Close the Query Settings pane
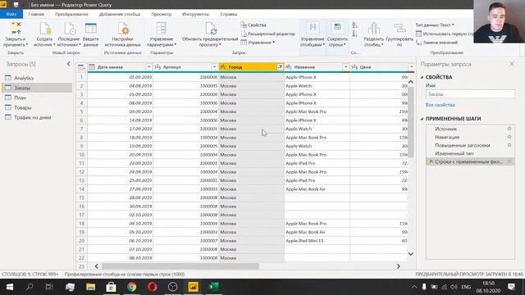Image resolution: width=525 pixels, height=295 pixels. coord(512,64)
